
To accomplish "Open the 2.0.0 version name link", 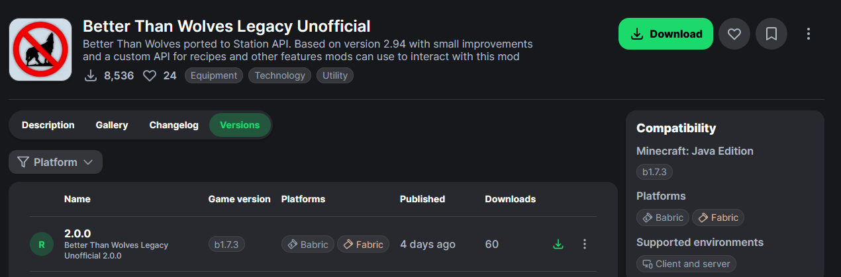I will point(77,233).
